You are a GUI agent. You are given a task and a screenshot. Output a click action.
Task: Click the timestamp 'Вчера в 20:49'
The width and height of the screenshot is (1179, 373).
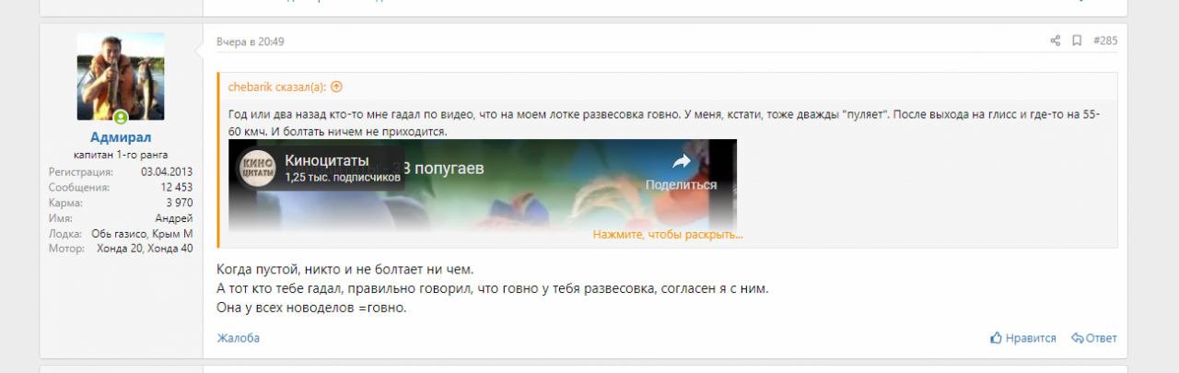[250, 42]
